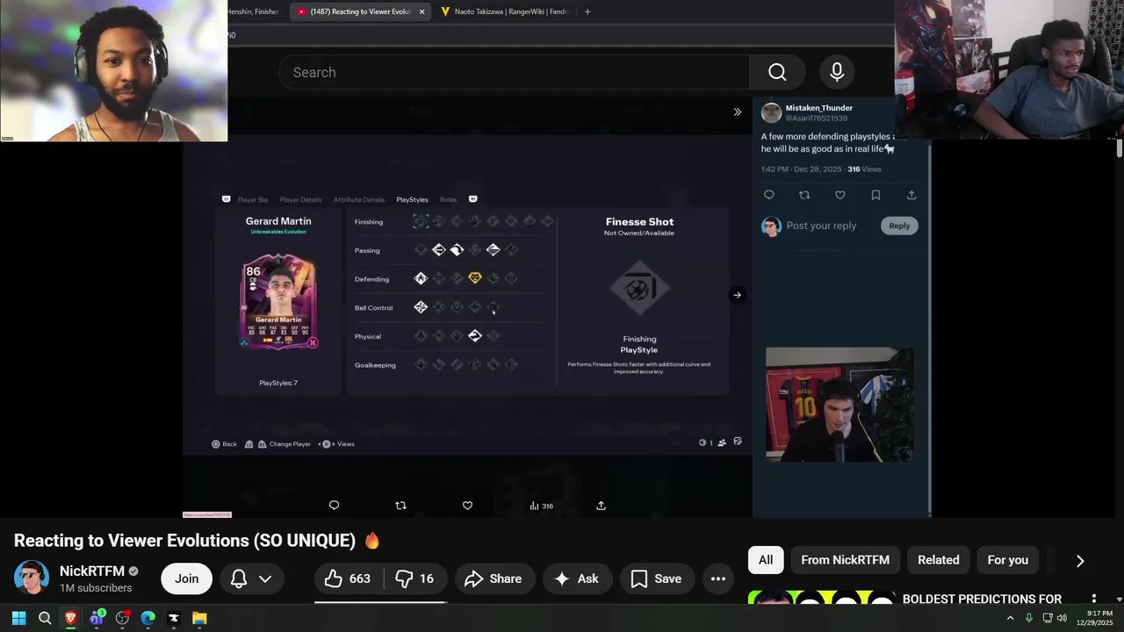The image size is (1124, 632).
Task: Click retweet icon below the game image
Action: (x=400, y=506)
